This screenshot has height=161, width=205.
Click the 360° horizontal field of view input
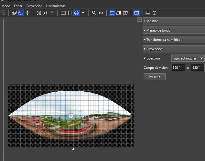[x=178, y=67]
